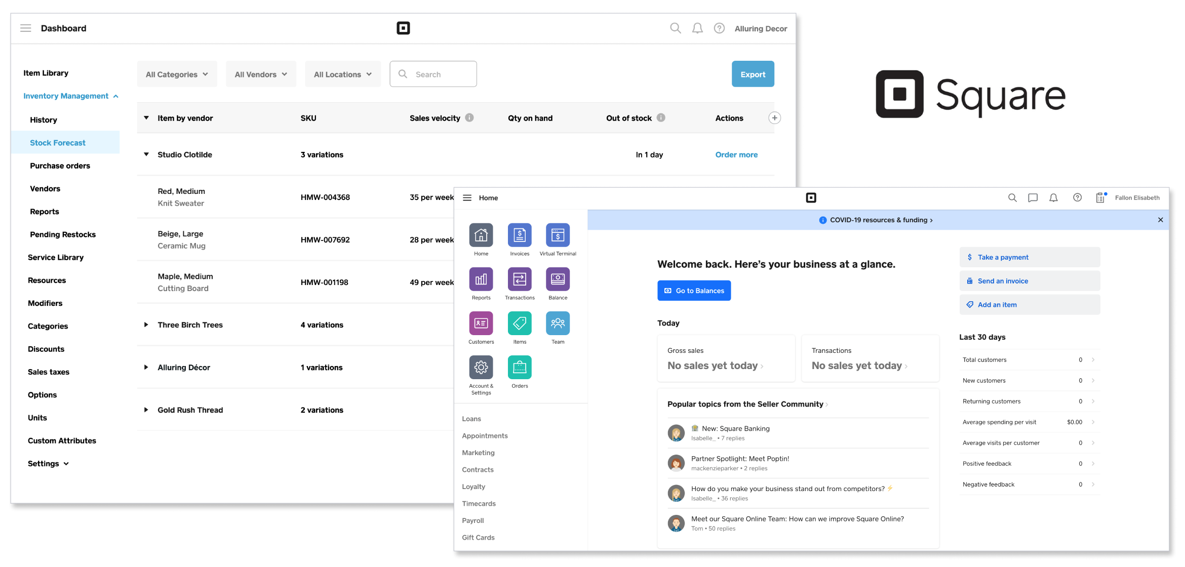The height and width of the screenshot is (567, 1185).
Task: Click the inventory Search field
Action: pyautogui.click(x=433, y=74)
